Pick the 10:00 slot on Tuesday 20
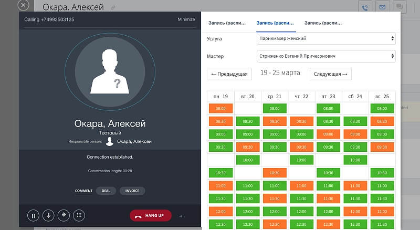420x230 pixels. pyautogui.click(x=248, y=160)
